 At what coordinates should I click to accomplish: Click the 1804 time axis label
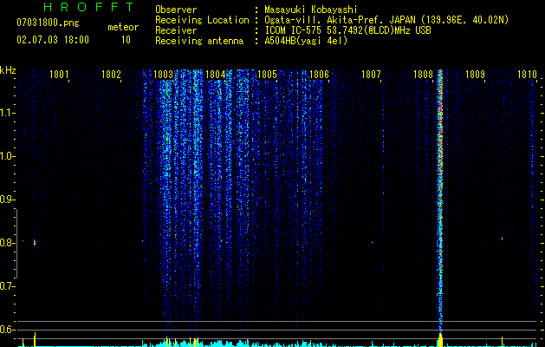215,75
